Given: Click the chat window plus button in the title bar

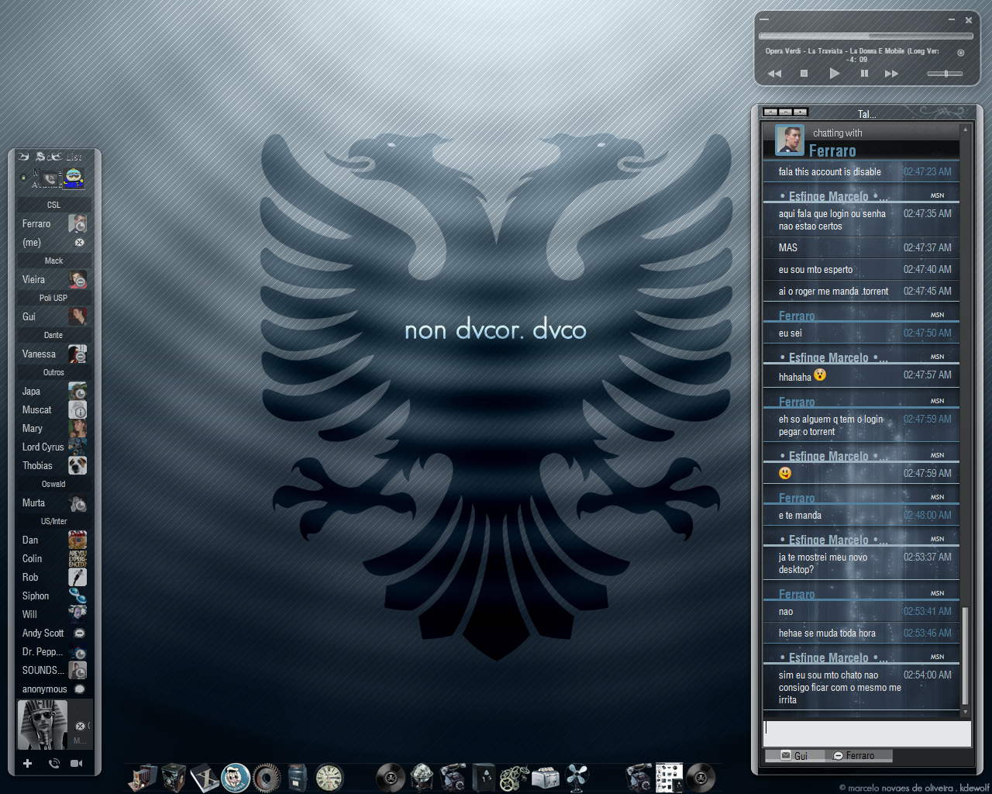Looking at the screenshot, I should tap(801, 112).
